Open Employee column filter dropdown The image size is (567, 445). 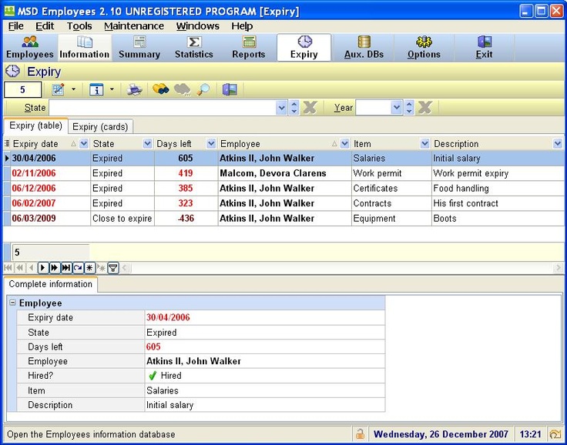tap(345, 143)
